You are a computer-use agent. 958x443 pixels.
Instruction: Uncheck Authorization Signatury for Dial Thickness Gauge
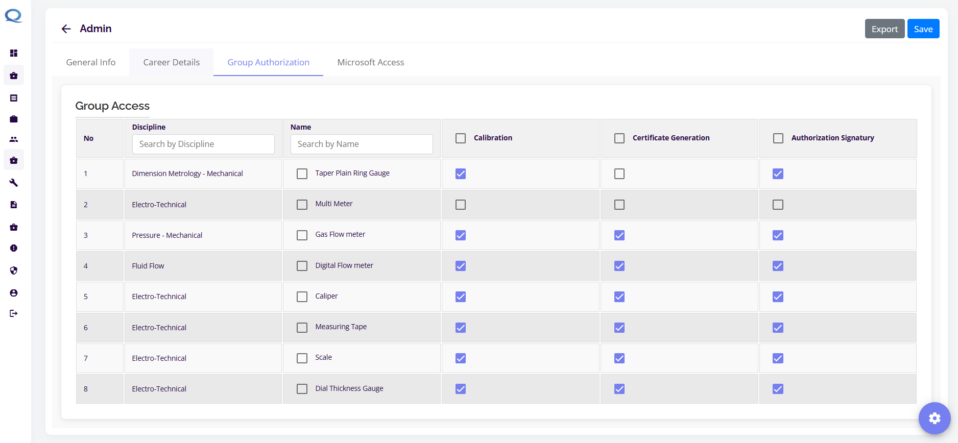[x=778, y=389]
